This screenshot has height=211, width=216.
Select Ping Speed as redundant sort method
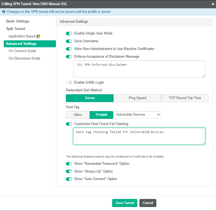(137, 98)
